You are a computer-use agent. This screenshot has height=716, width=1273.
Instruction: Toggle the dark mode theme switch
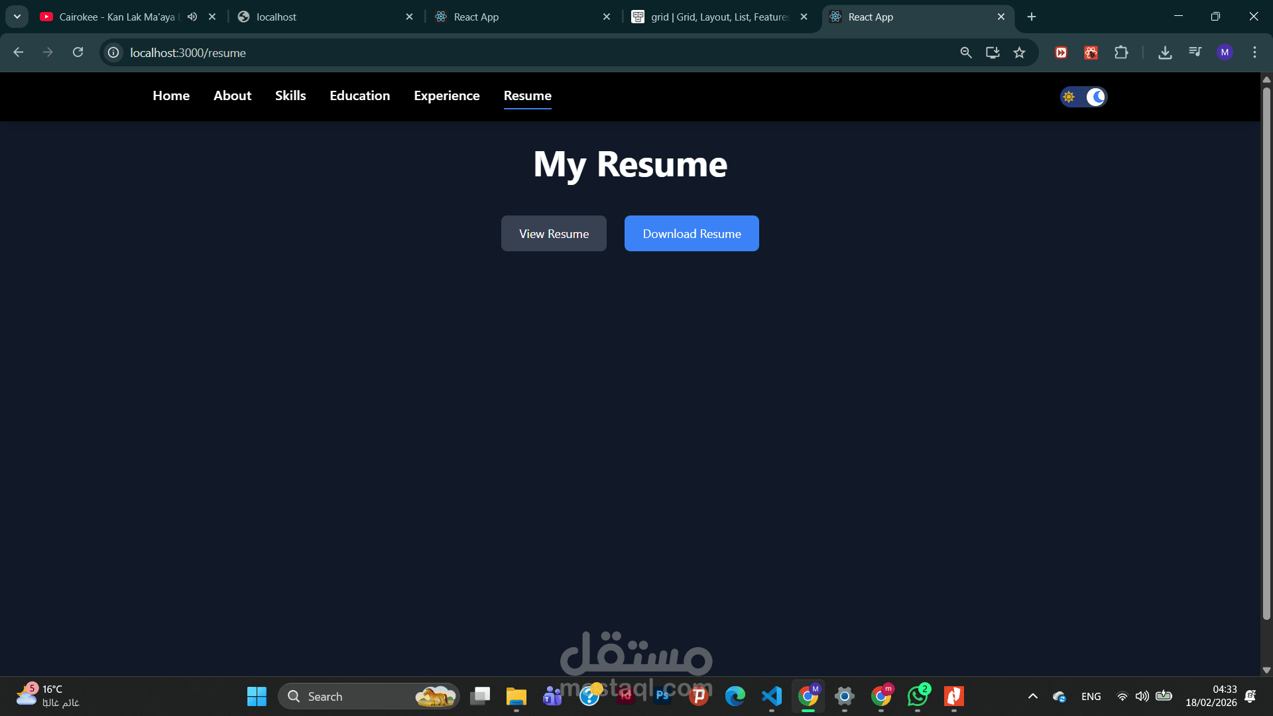1083,97
